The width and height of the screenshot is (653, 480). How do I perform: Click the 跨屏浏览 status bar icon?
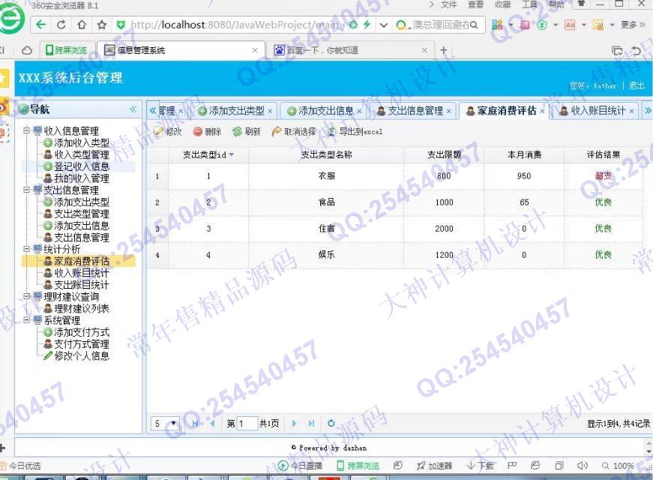pyautogui.click(x=358, y=466)
